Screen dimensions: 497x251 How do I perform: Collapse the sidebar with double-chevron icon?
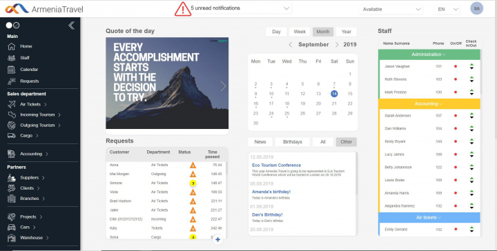[x=72, y=26]
